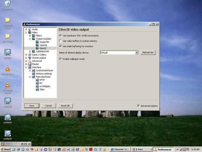The image size is (202, 152).
Task: Select the Image file module icon
Action: [x=37, y=42]
